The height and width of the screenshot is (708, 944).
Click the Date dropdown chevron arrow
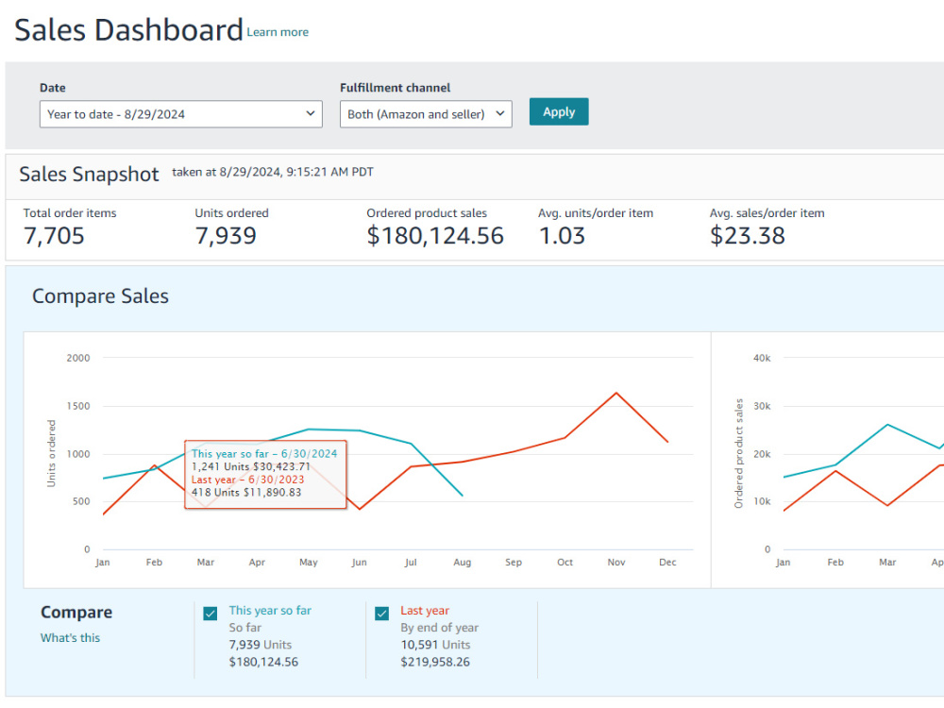point(310,113)
